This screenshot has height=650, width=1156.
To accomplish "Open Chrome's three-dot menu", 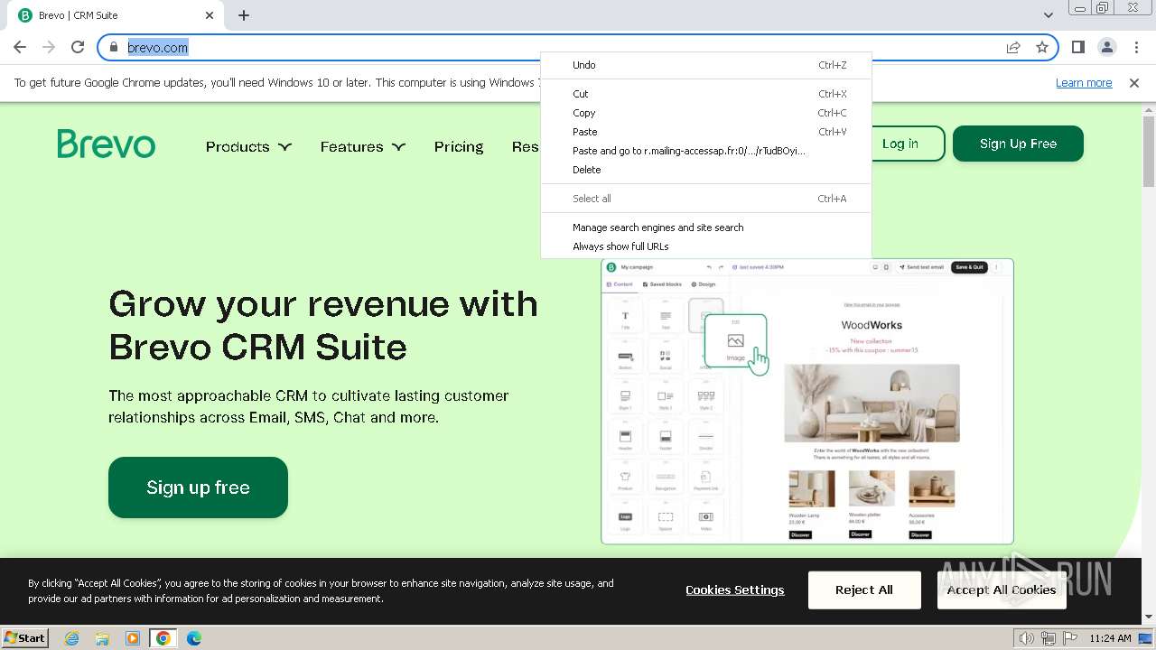I will [1136, 47].
